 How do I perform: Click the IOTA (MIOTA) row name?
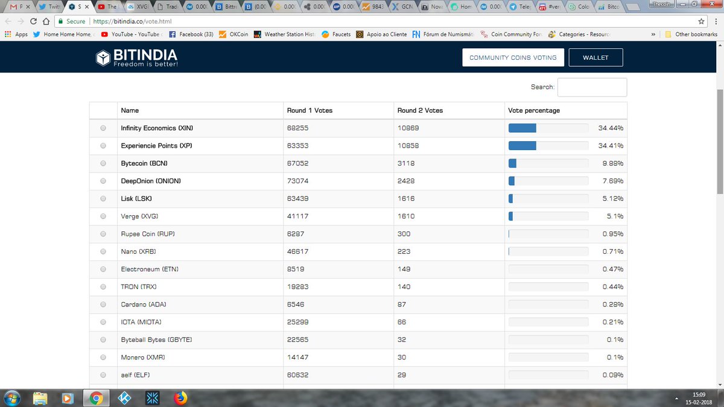[141, 321]
